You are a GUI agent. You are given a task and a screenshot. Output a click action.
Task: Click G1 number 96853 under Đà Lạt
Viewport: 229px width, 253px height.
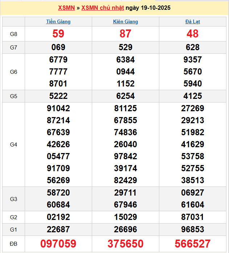point(192,229)
